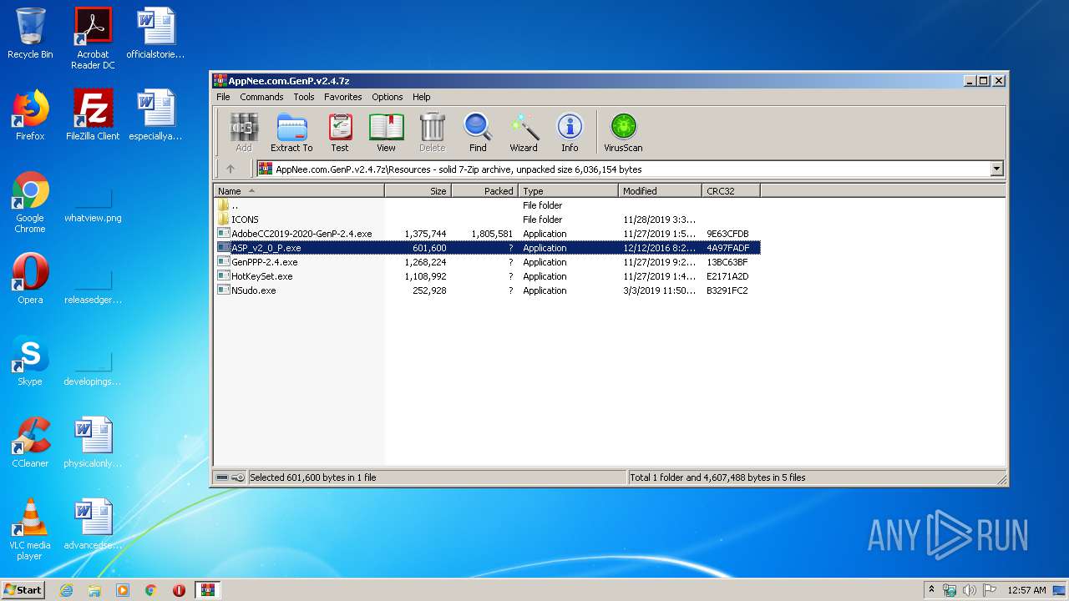Open Windows Explorer from taskbar
Image resolution: width=1069 pixels, height=601 pixels.
point(94,590)
